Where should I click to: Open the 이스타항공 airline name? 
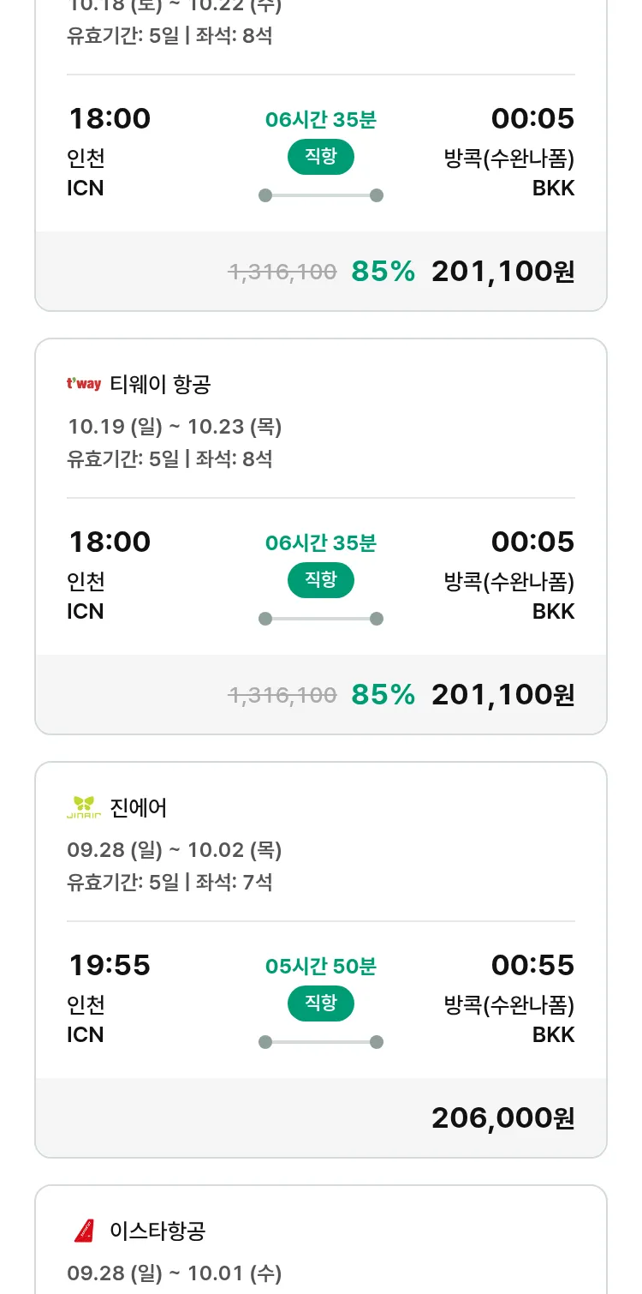click(158, 1231)
